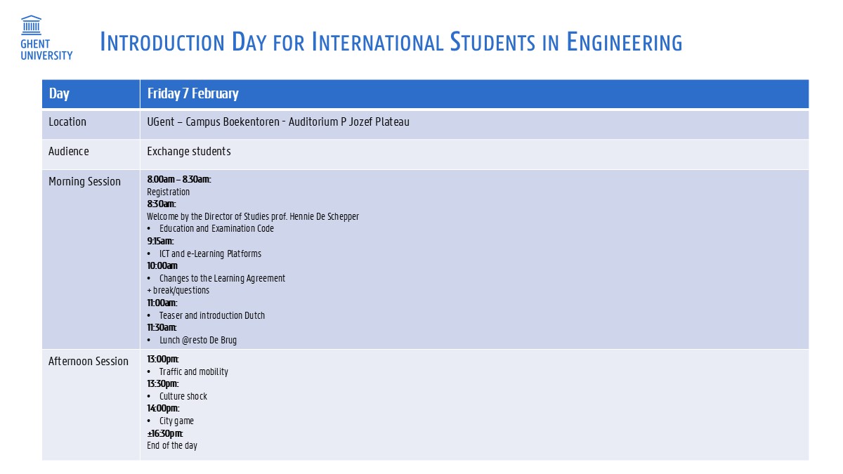Click the Ghent University logo
The image size is (843, 474).
(x=46, y=38)
